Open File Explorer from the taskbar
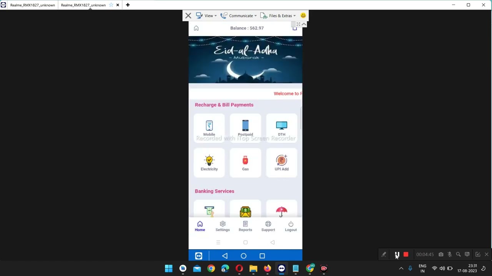492x276 pixels. pos(253,268)
